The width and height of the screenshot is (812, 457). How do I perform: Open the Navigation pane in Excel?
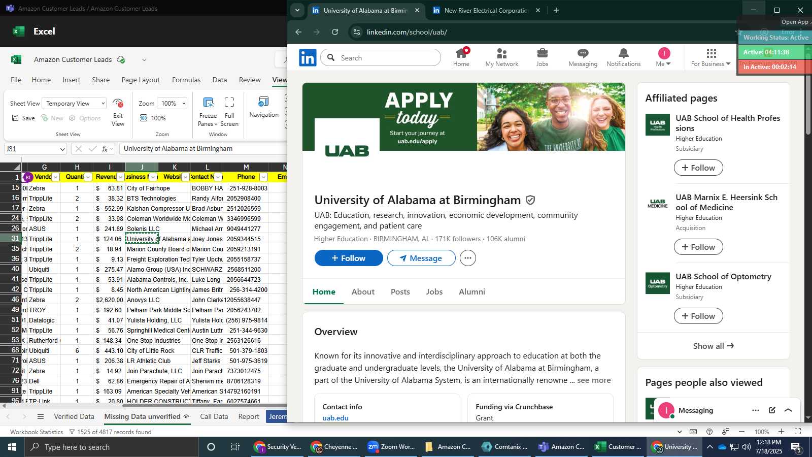click(264, 107)
